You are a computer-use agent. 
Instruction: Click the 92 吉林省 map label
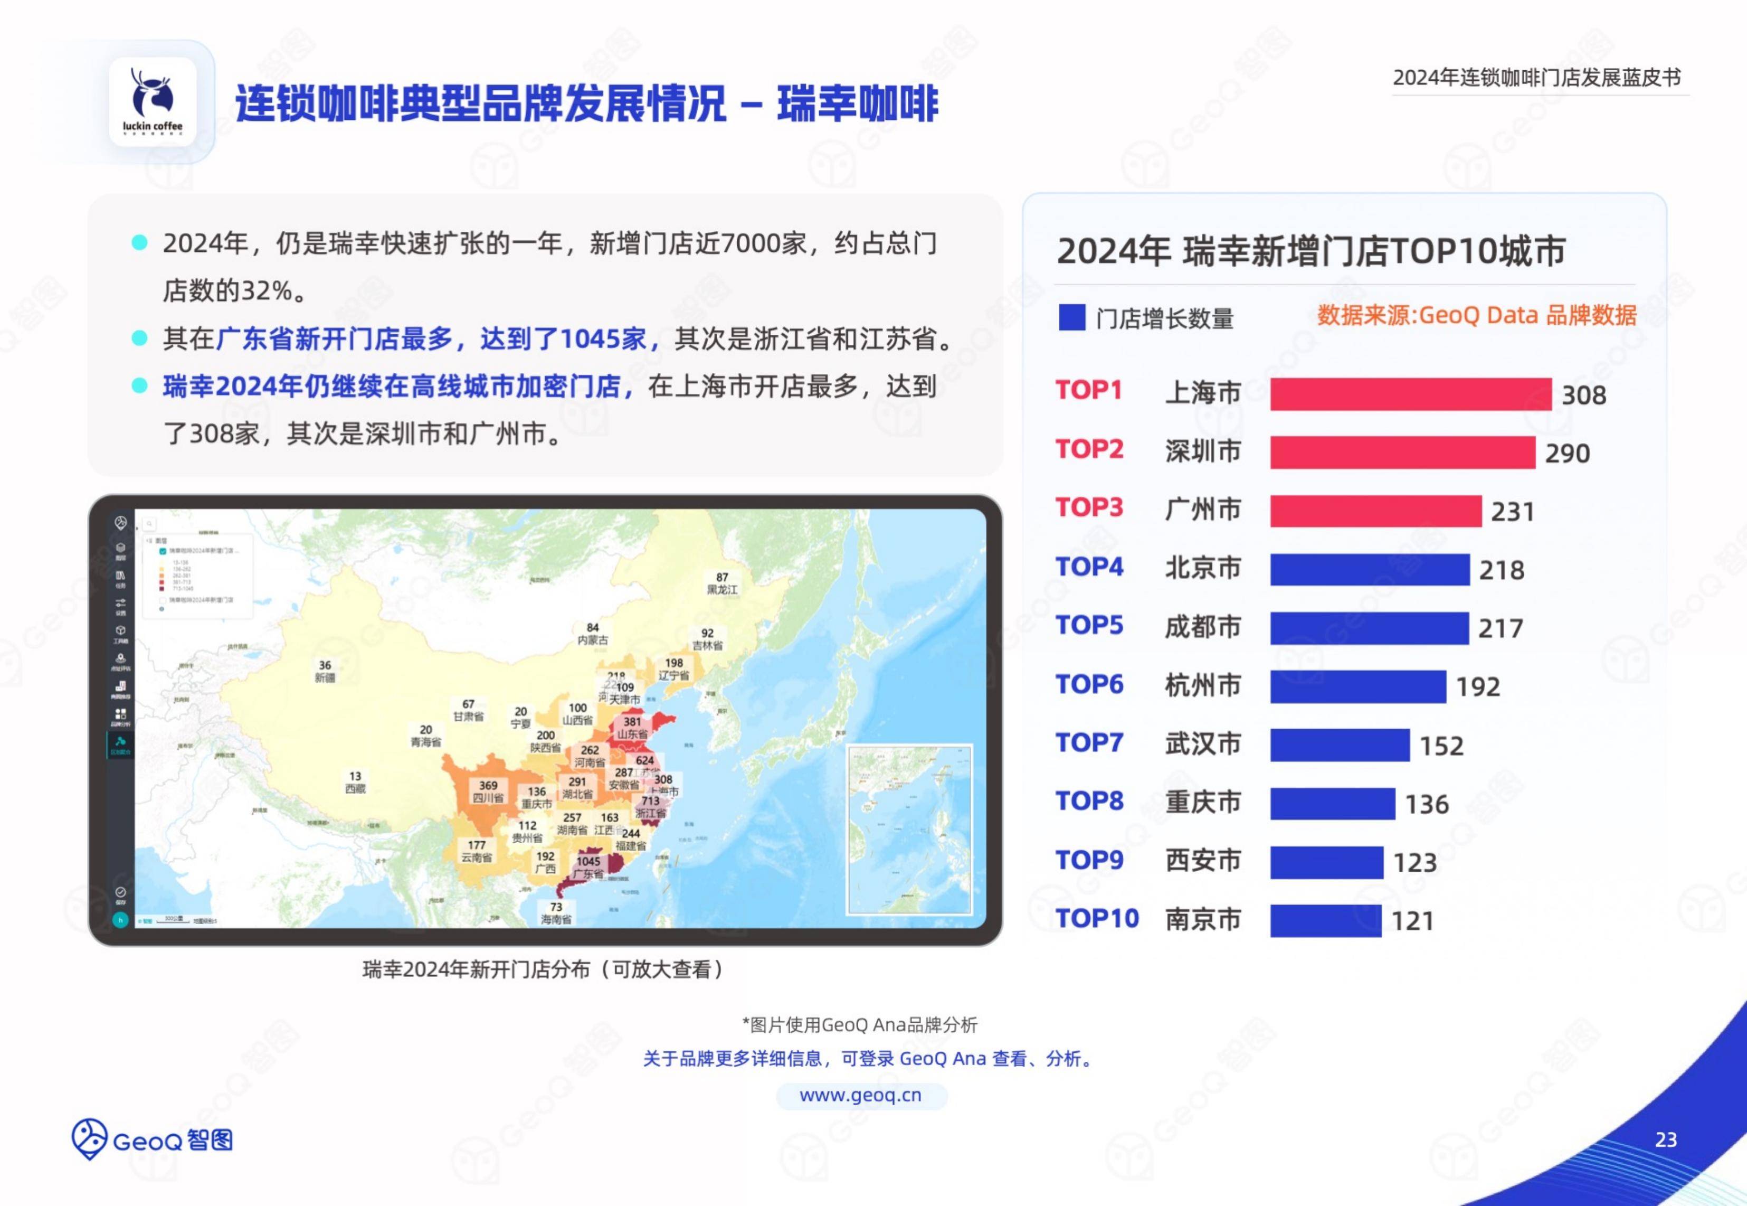708,639
